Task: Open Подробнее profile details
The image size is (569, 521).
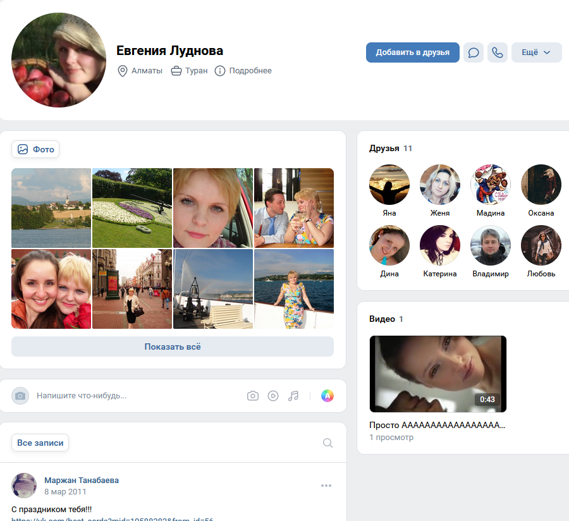Action: click(x=250, y=71)
